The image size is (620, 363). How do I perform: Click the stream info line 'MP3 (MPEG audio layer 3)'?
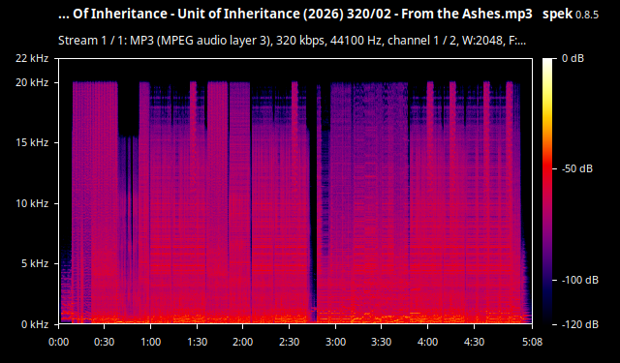[x=292, y=41]
